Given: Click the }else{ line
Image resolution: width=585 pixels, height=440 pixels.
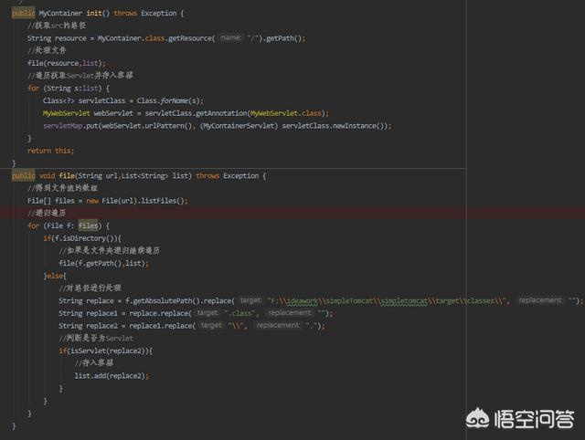Looking at the screenshot, I should click(55, 276).
